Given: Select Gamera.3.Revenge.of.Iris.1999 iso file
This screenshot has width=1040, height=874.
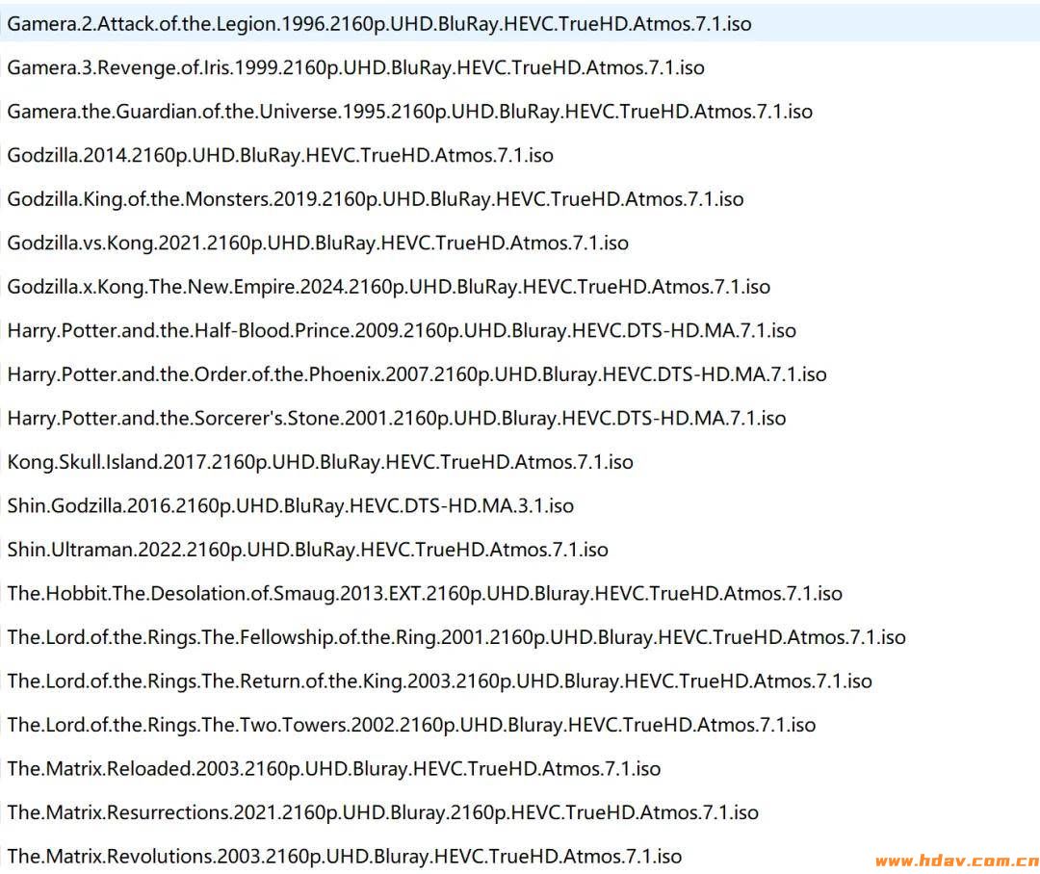Looking at the screenshot, I should (355, 67).
